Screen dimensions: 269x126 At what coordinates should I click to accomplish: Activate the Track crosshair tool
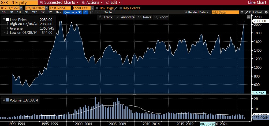pos(106,17)
